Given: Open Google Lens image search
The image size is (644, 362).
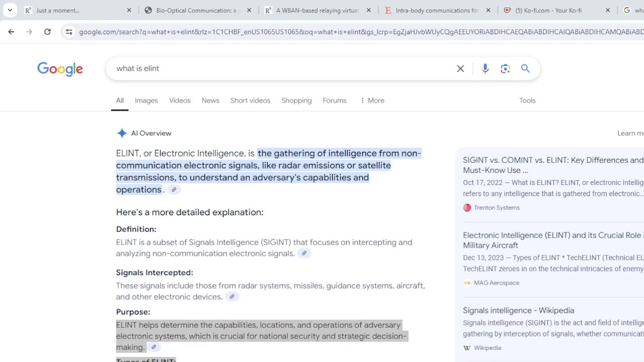Looking at the screenshot, I should (x=505, y=68).
